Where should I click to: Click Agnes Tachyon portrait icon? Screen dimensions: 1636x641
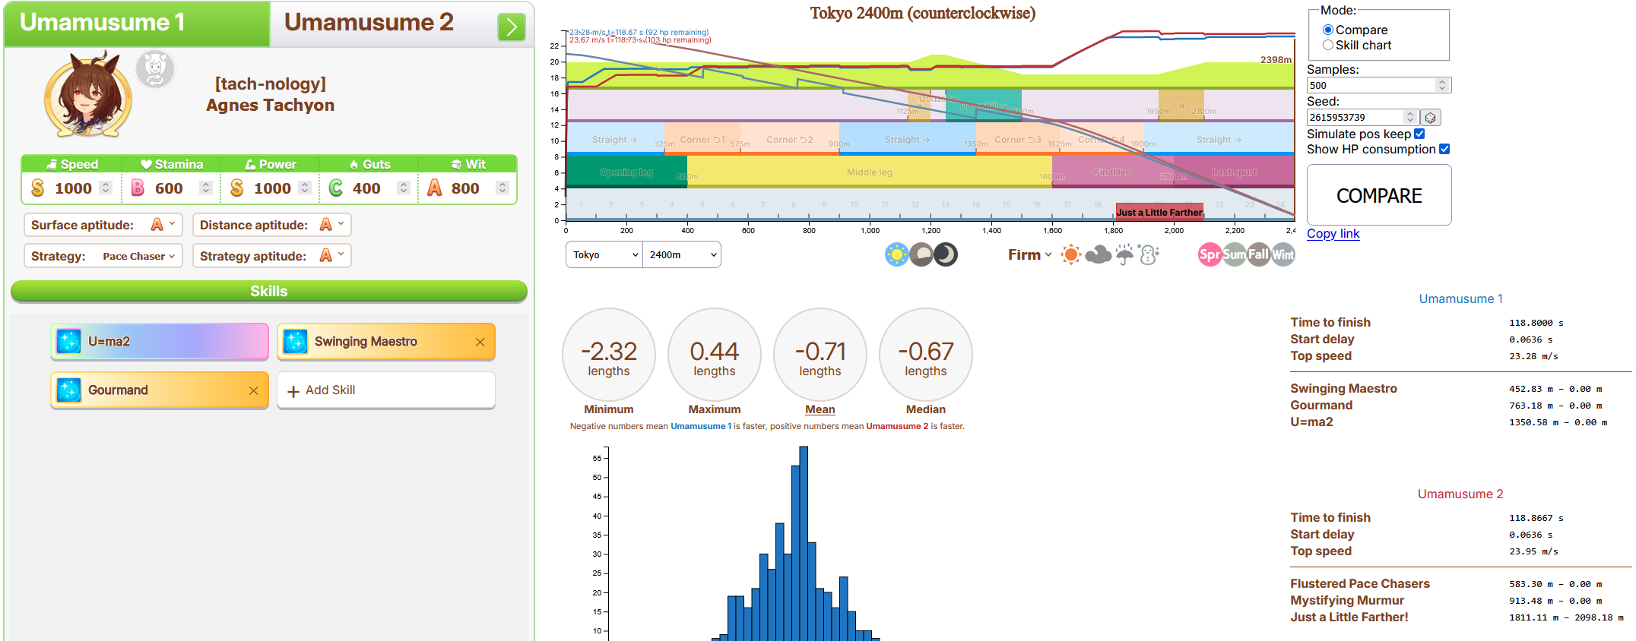point(88,93)
